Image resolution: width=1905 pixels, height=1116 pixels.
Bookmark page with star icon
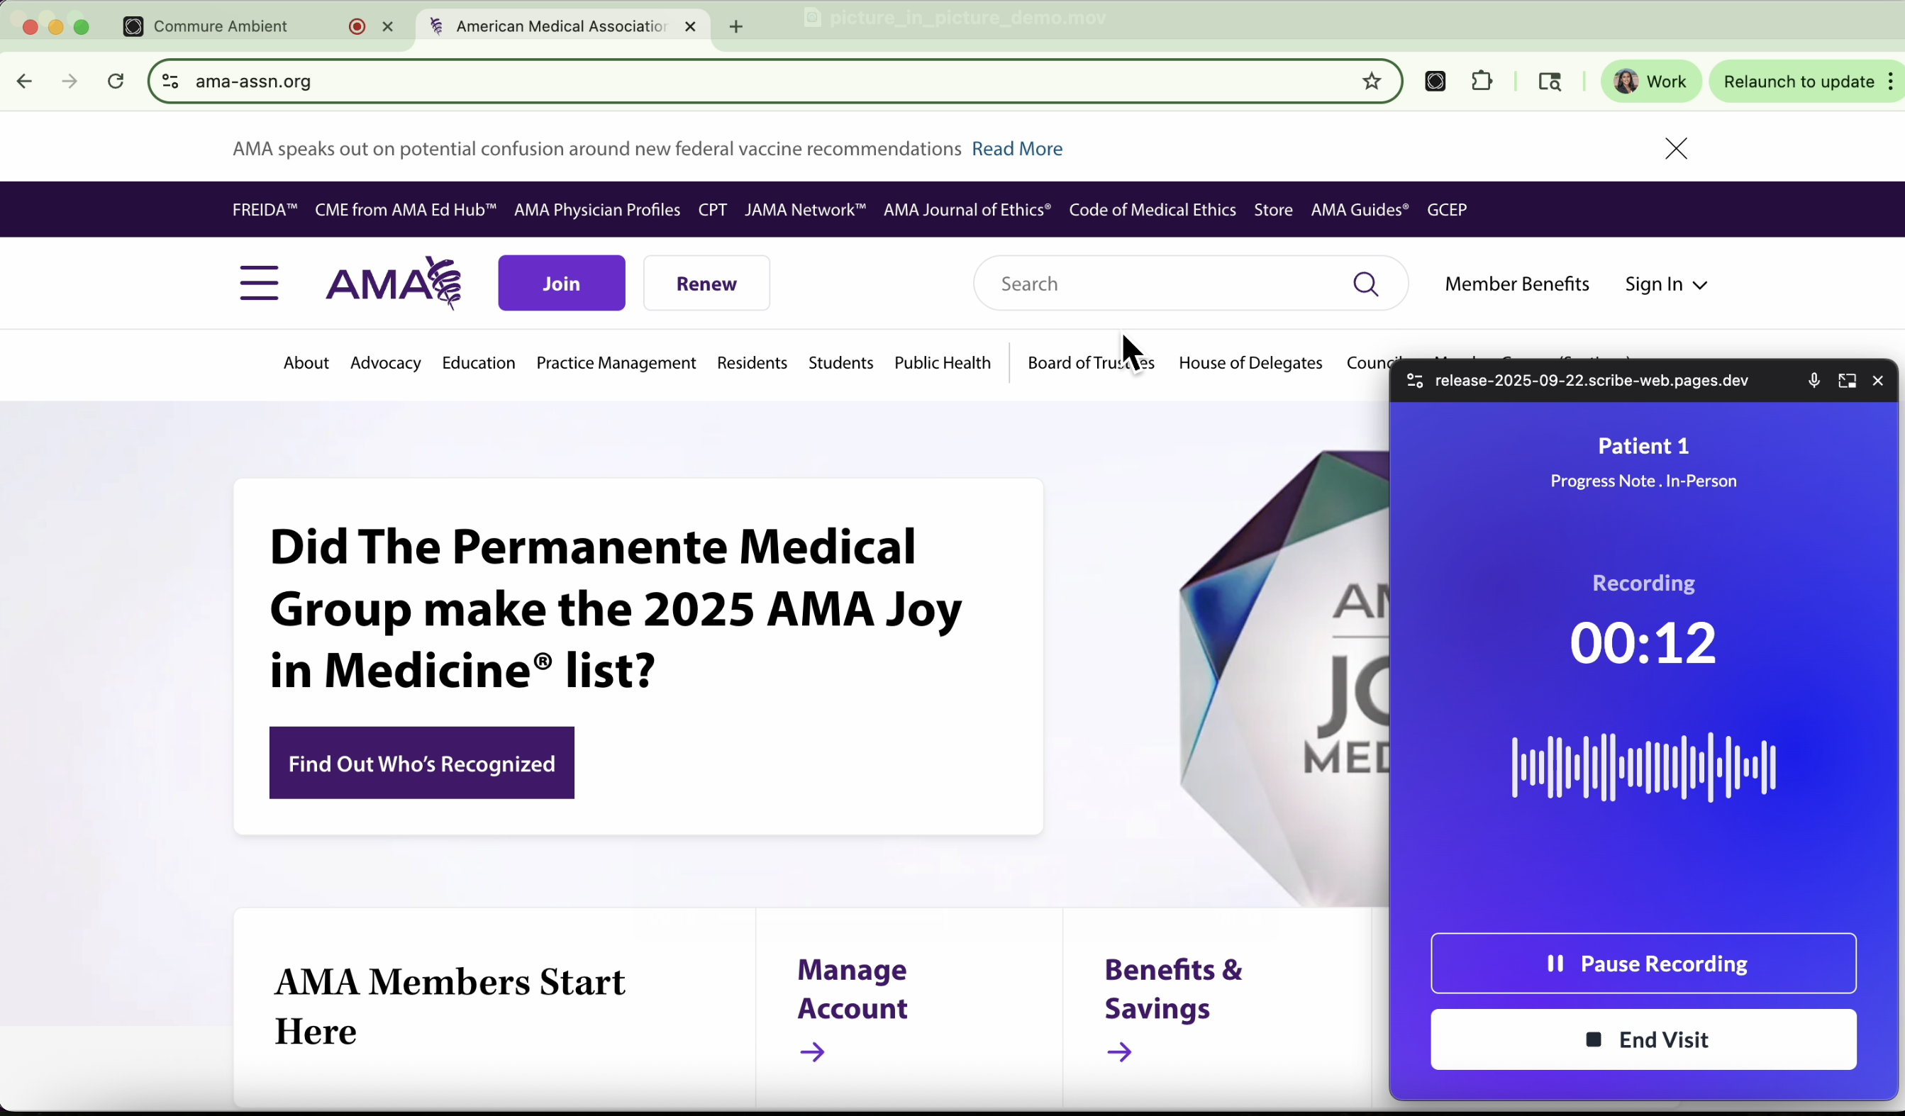click(1371, 82)
